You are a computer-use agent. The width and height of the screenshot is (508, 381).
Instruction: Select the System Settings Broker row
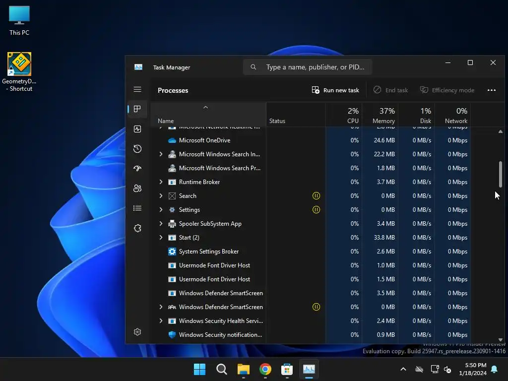pos(311,252)
